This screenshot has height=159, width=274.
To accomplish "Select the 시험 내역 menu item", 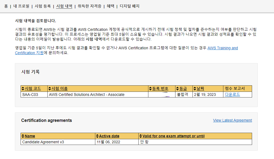I will click(64, 6).
